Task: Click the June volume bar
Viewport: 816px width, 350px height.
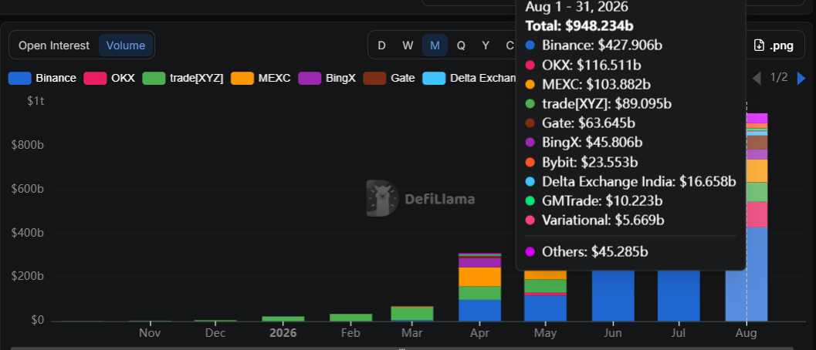Action: [x=613, y=295]
